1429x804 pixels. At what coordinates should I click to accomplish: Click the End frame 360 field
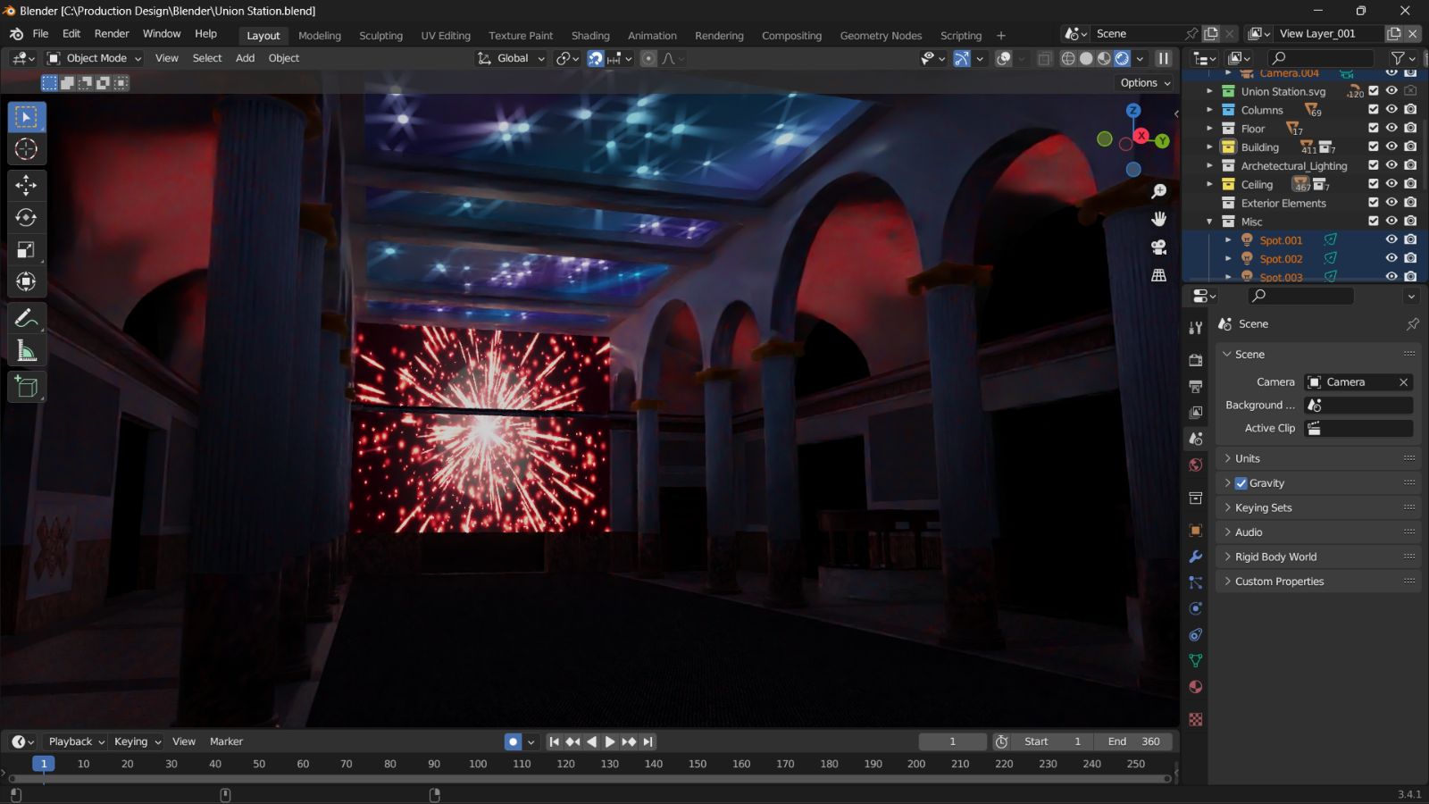tap(1133, 741)
